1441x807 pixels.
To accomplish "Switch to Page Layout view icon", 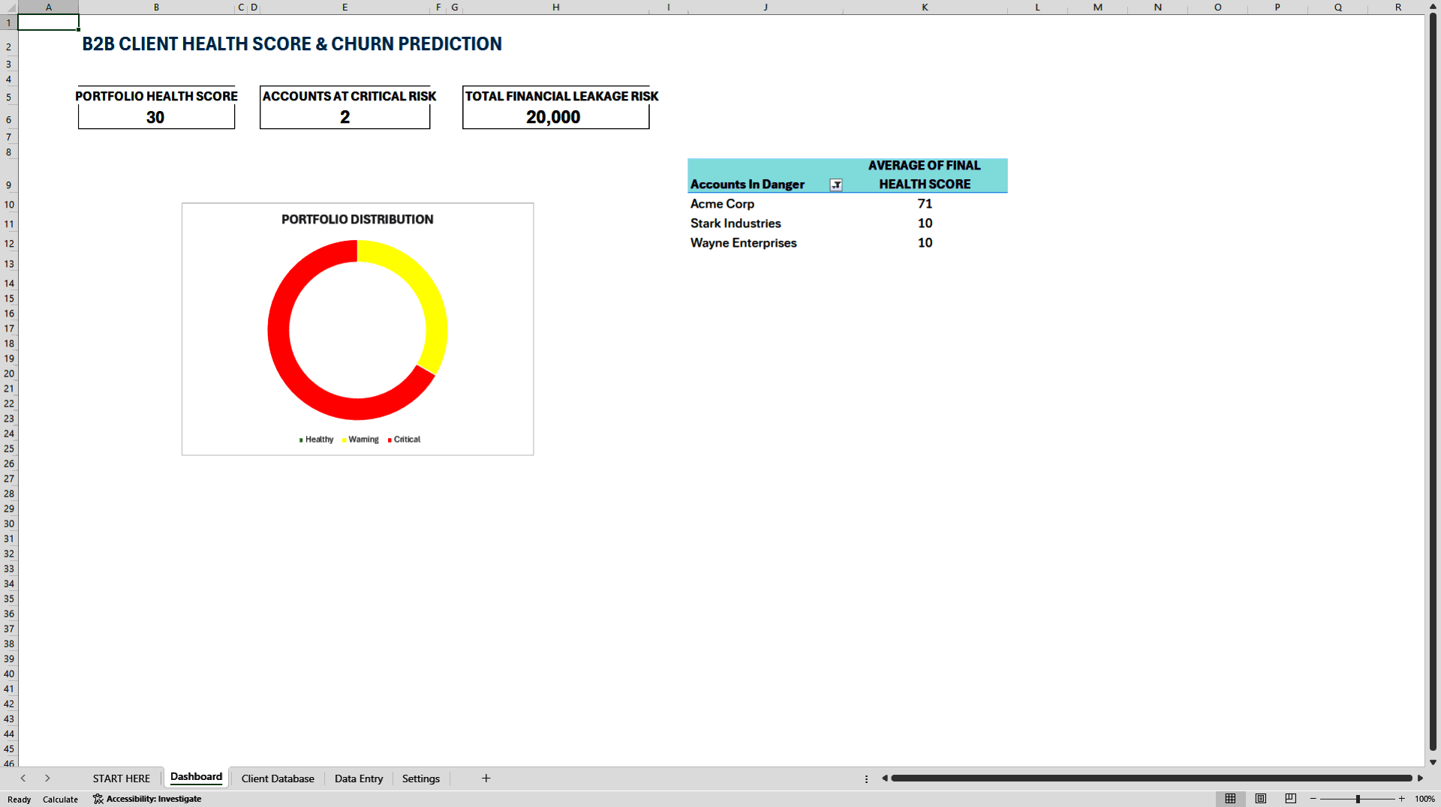I will [x=1261, y=799].
